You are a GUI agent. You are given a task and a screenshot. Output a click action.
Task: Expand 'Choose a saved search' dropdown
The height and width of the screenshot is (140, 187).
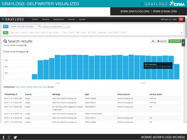56,26
